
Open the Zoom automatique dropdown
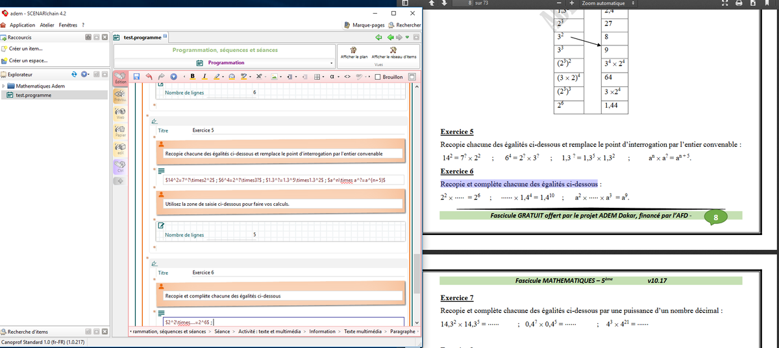point(608,3)
